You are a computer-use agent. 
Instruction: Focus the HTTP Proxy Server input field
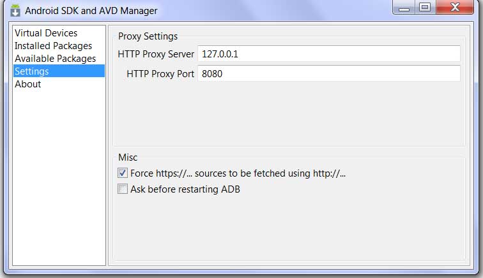coord(329,54)
